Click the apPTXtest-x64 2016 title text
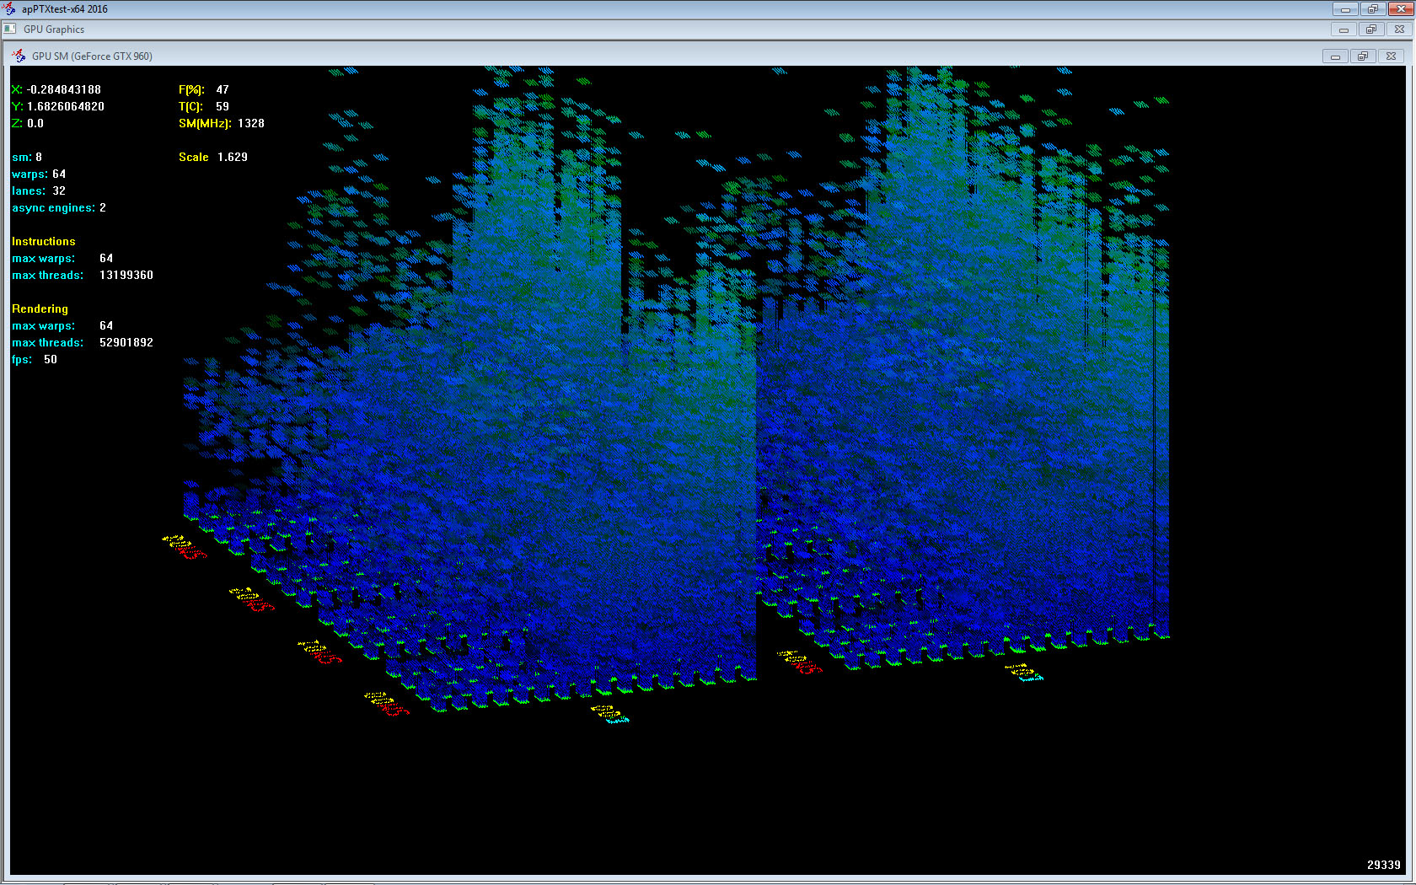 (x=65, y=9)
